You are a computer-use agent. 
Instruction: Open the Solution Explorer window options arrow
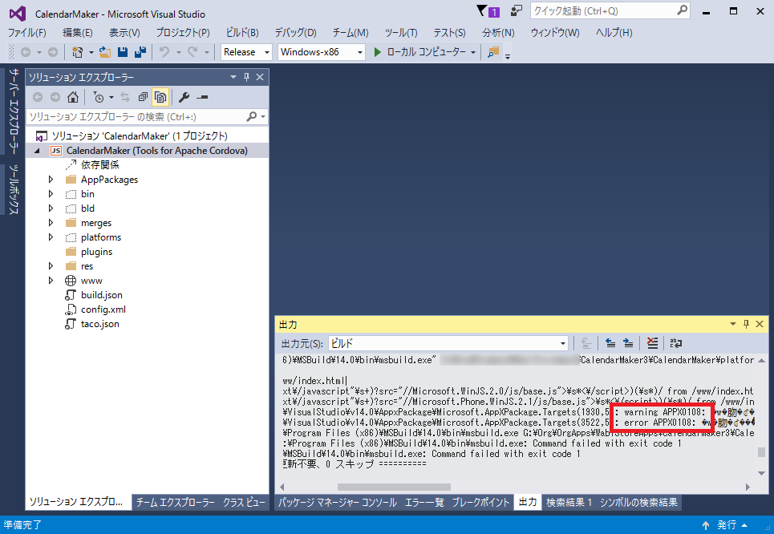233,77
